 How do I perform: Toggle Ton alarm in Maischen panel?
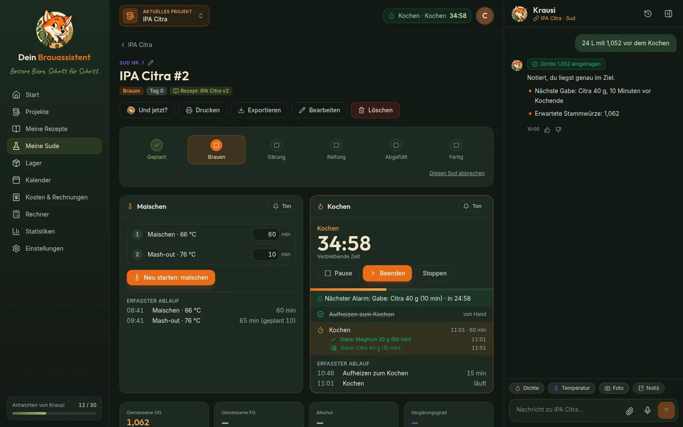(282, 206)
